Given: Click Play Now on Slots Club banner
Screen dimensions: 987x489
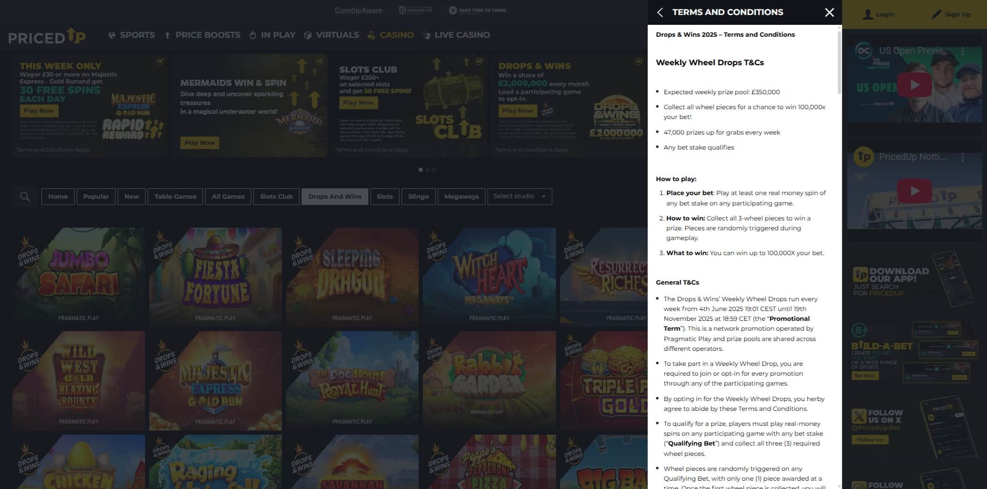Looking at the screenshot, I should tap(358, 103).
